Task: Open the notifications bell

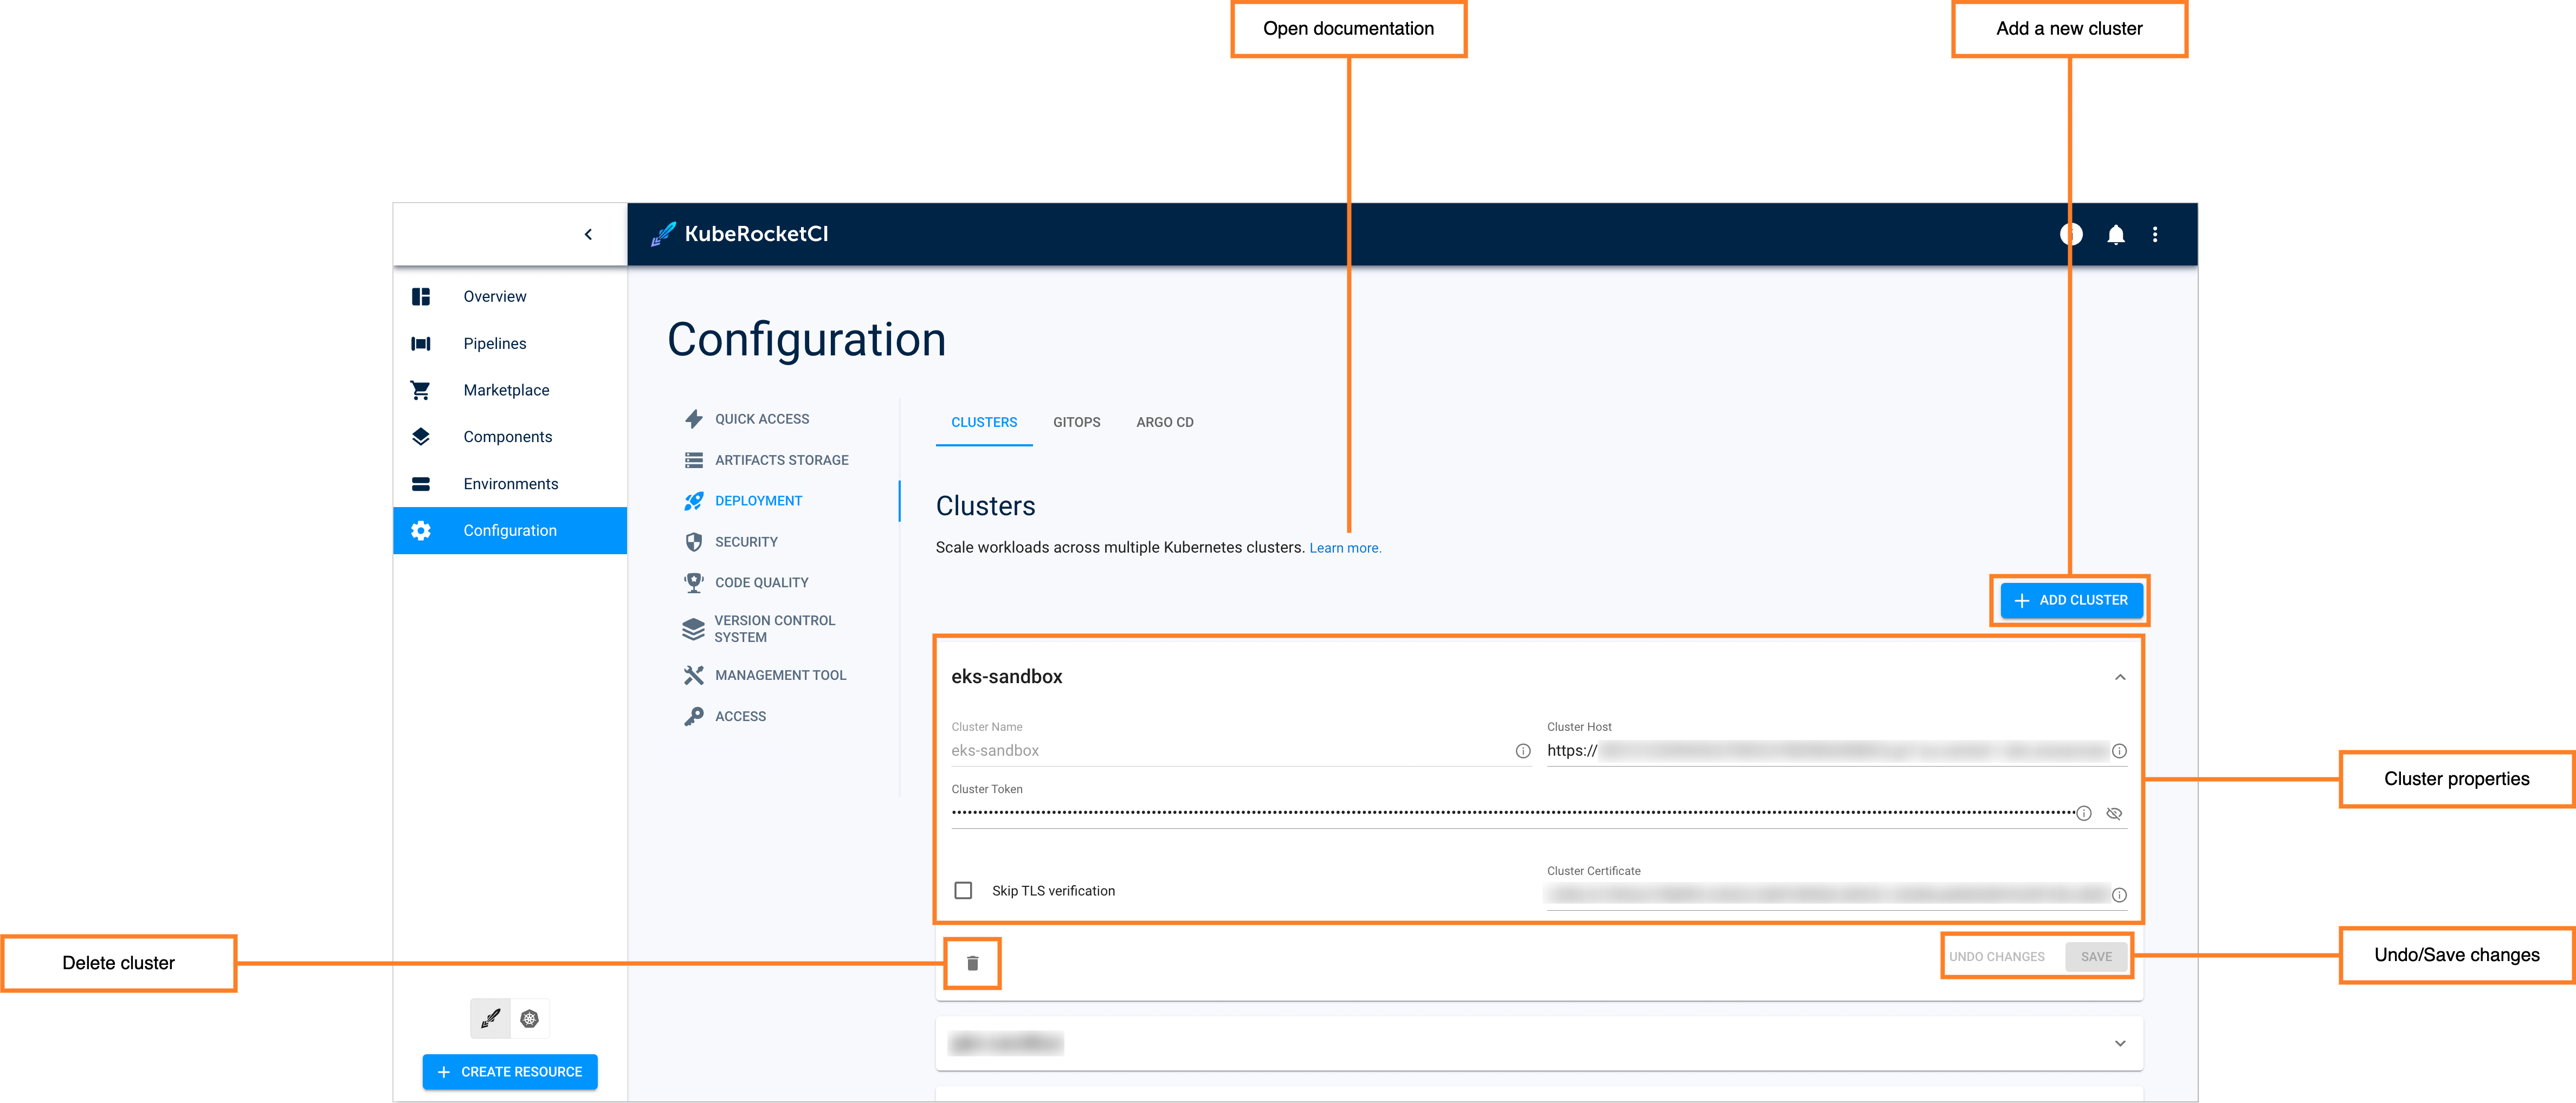Action: coord(2116,234)
